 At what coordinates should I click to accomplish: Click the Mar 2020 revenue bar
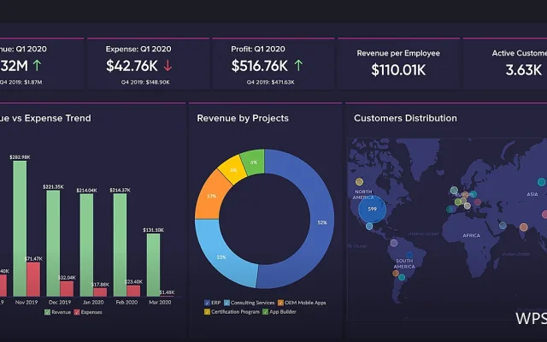click(154, 265)
